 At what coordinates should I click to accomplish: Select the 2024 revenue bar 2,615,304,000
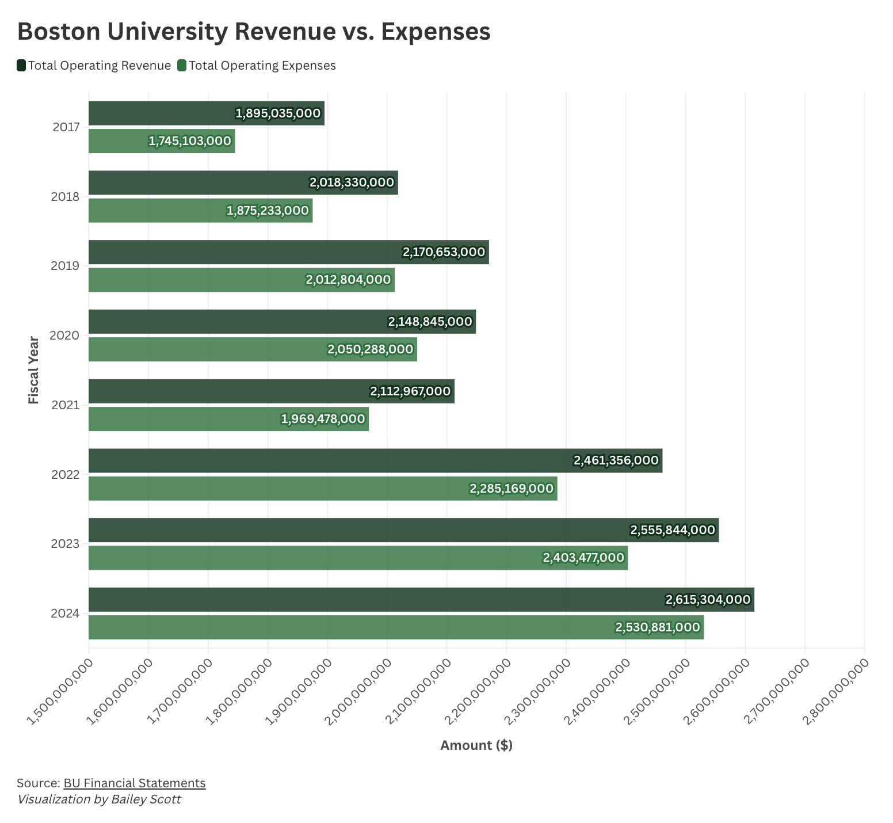pyautogui.click(x=422, y=600)
